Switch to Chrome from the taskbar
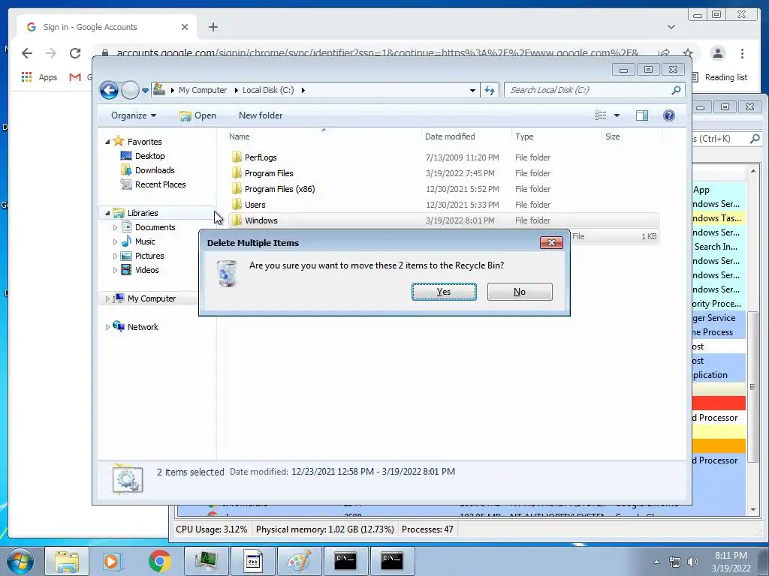Image resolution: width=769 pixels, height=576 pixels. pyautogui.click(x=160, y=561)
